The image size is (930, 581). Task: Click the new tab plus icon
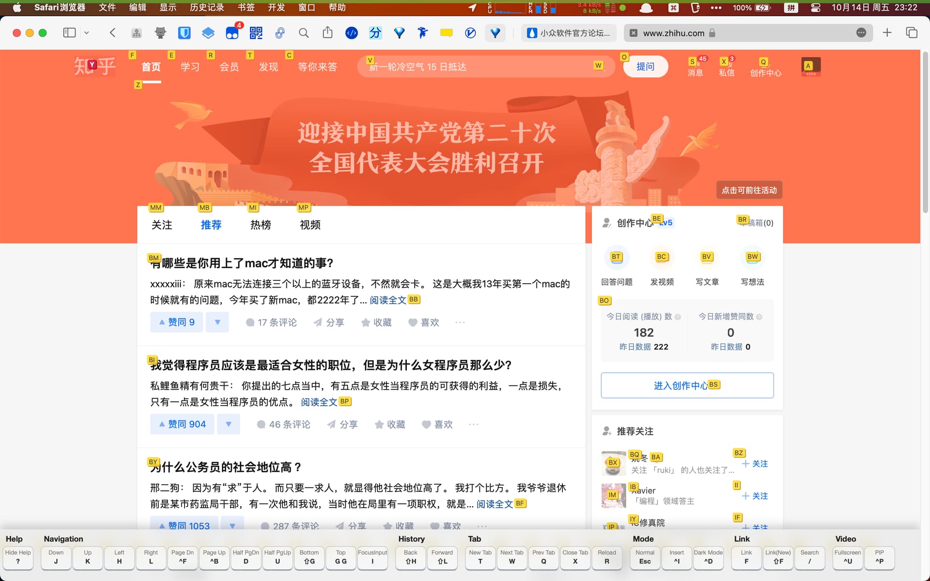[887, 33]
